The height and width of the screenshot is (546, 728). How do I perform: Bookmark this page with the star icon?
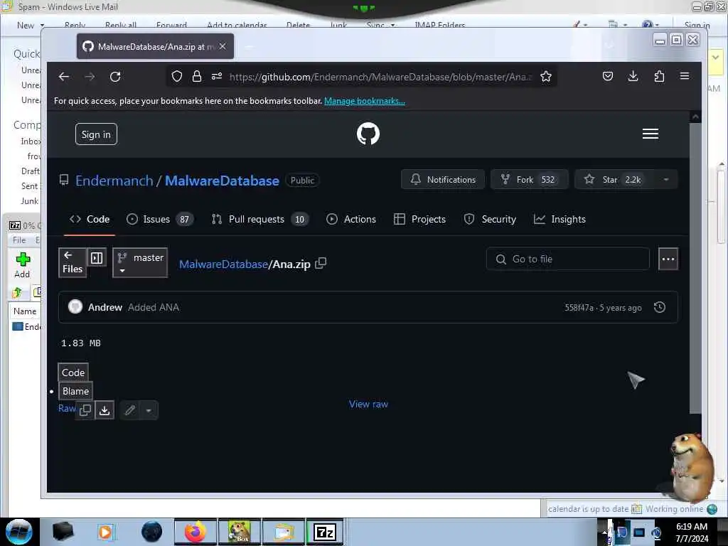pyautogui.click(x=546, y=76)
